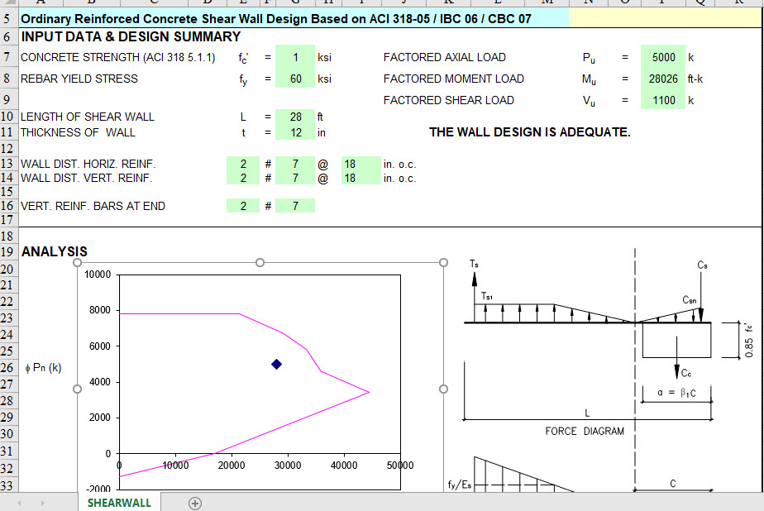Switch to the SHEARWALL sheet tab
764x511 pixels.
pos(118,503)
